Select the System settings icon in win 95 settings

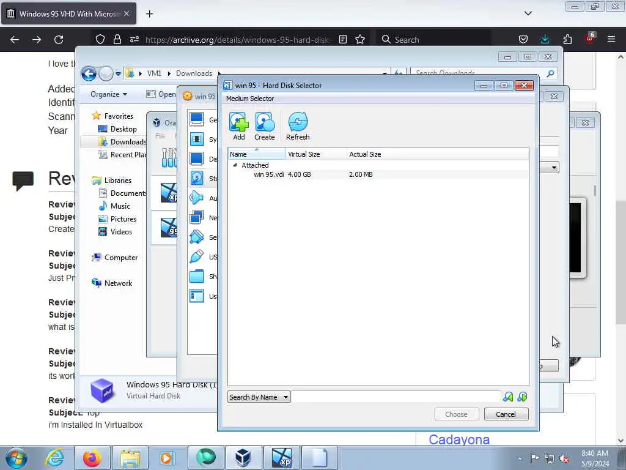196,139
